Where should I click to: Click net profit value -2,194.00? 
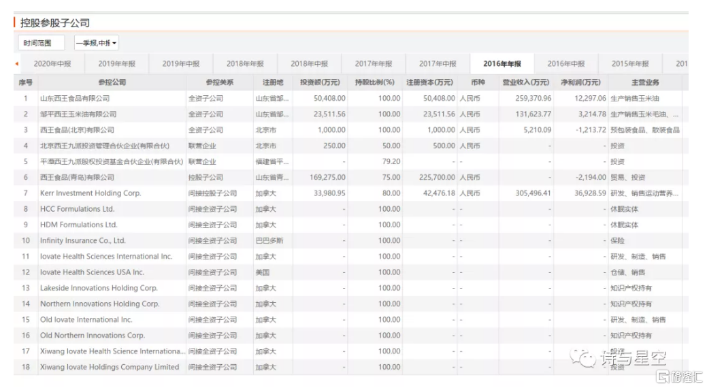[x=591, y=177]
